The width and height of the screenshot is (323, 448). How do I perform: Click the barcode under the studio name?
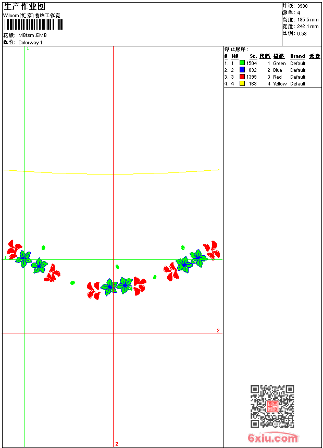point(33,24)
